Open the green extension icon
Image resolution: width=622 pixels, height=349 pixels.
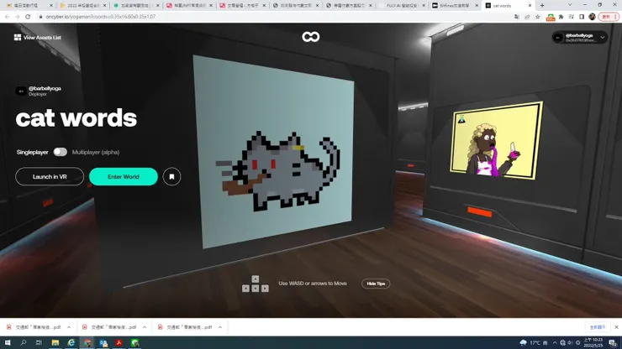[x=551, y=17]
